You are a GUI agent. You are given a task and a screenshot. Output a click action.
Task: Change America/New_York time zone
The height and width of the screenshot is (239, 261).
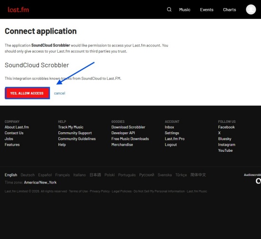pyautogui.click(x=40, y=182)
